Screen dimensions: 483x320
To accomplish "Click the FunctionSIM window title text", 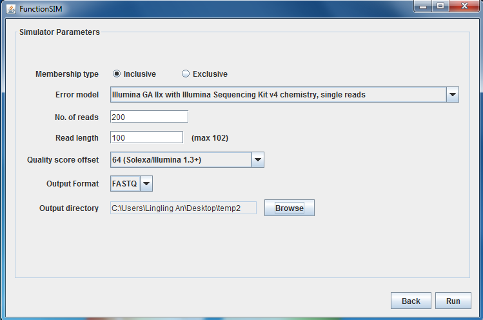I will (x=41, y=9).
